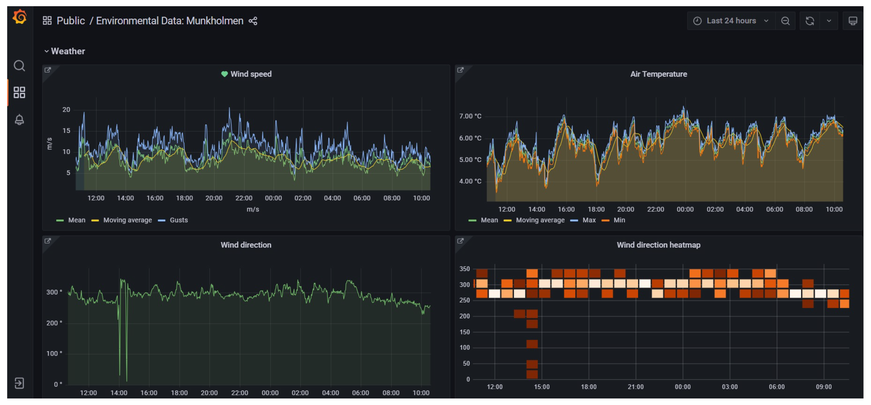Cycle view mode with the monitor icon
This screenshot has width=871, height=405.
coord(852,21)
